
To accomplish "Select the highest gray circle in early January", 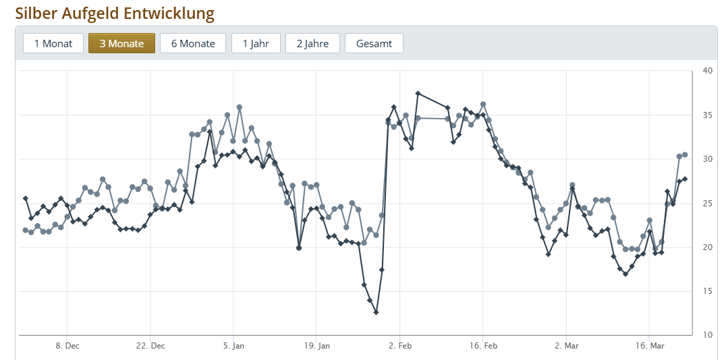I will pos(240,107).
